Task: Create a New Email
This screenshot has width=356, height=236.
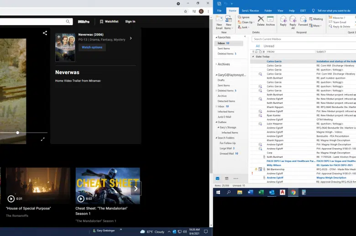Action: [219, 21]
